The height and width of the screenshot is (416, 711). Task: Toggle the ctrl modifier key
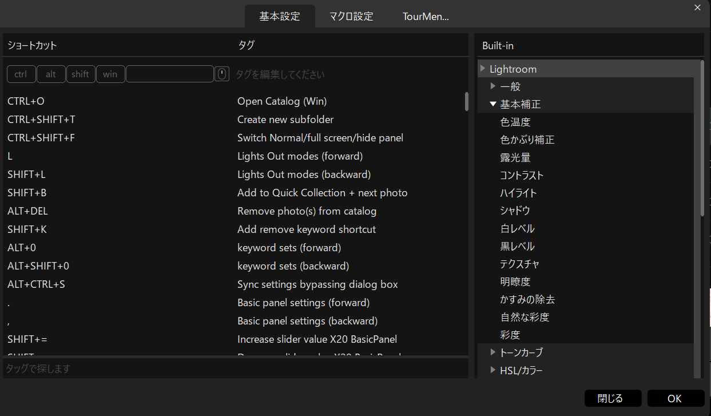point(21,74)
